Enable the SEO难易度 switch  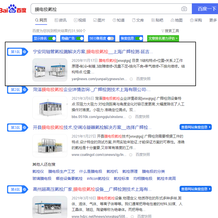tap(111, 38)
